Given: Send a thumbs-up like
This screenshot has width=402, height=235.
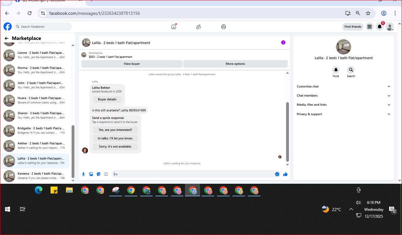Looking at the screenshot, I should pos(285,174).
